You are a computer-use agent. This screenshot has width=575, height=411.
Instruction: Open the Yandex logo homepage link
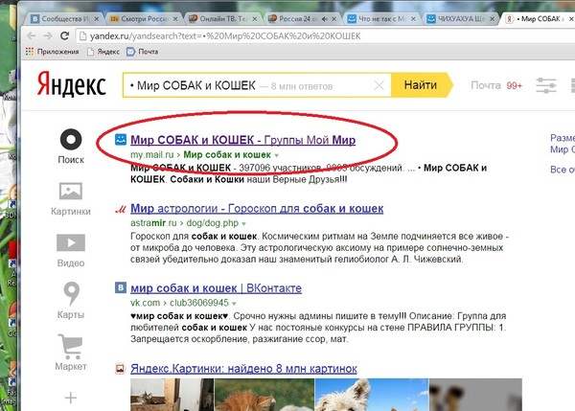72,84
